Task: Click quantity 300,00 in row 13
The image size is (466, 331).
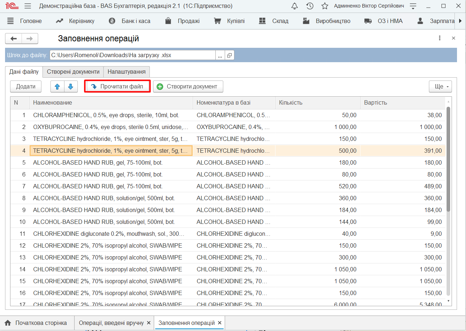Action: pos(318,257)
